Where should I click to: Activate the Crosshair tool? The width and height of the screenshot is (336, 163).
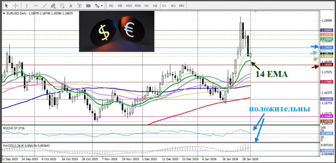point(15,6)
